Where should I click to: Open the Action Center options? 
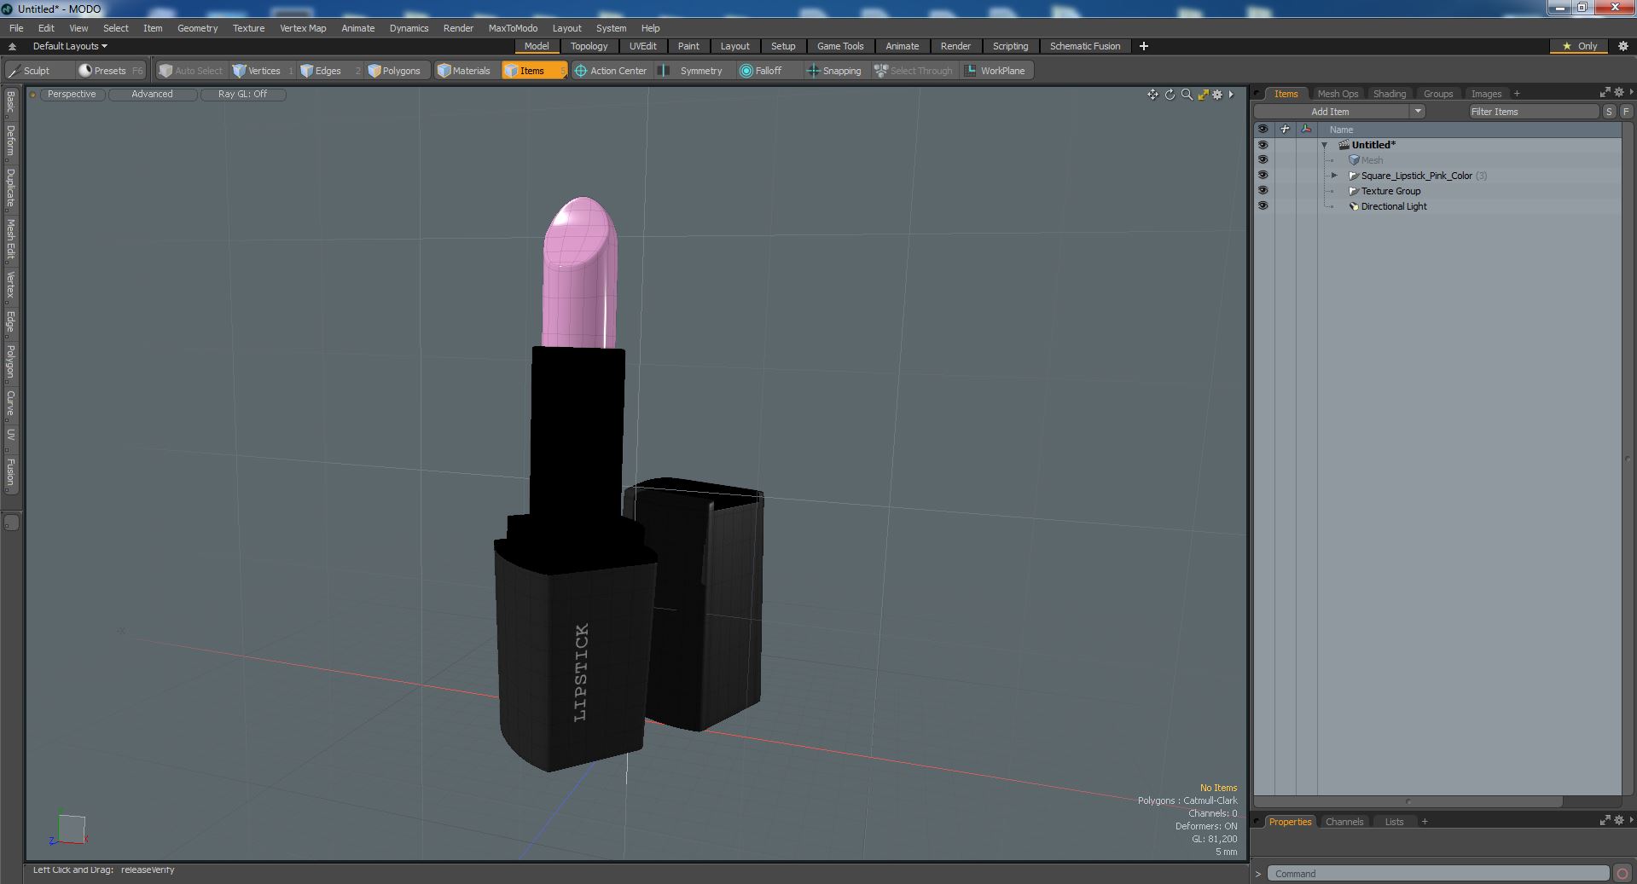click(x=611, y=71)
